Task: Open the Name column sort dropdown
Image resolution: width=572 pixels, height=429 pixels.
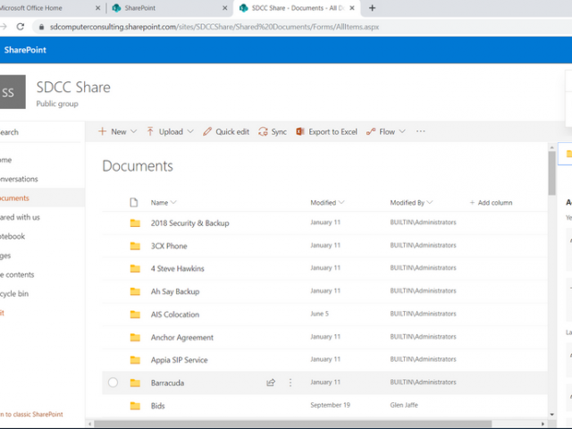Action: pyautogui.click(x=173, y=203)
